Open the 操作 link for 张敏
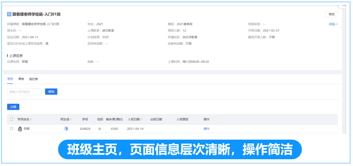353x166 pixels. 206,129
